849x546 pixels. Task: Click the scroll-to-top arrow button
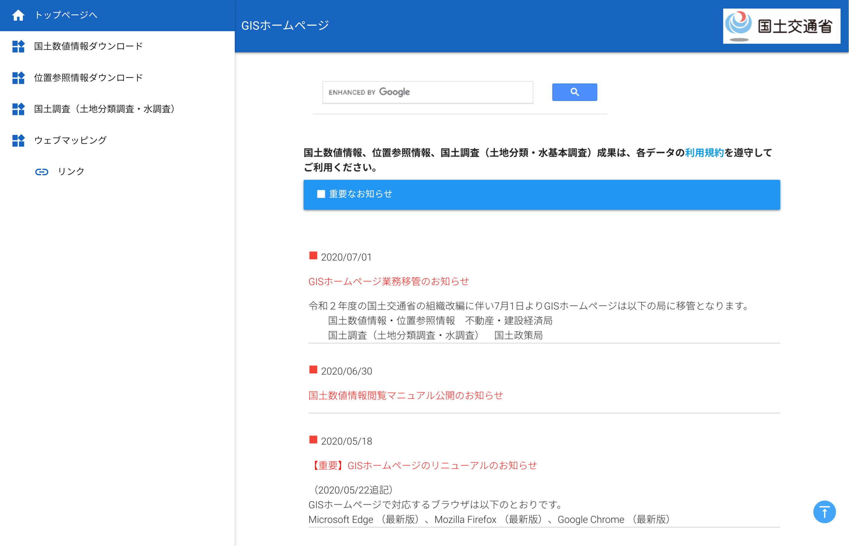pos(824,512)
